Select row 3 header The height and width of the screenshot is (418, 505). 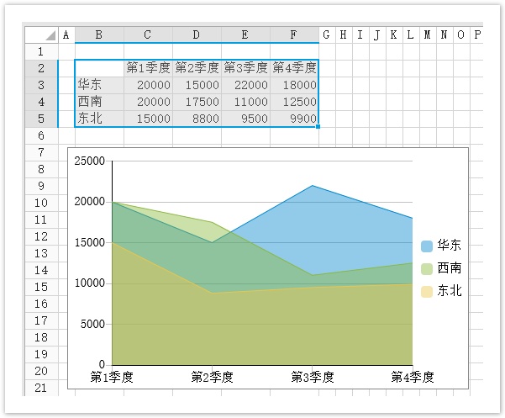pos(41,85)
